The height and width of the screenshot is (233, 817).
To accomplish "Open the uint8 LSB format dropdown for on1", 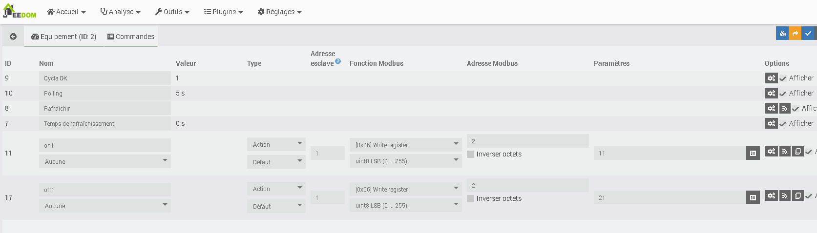I will point(405,161).
